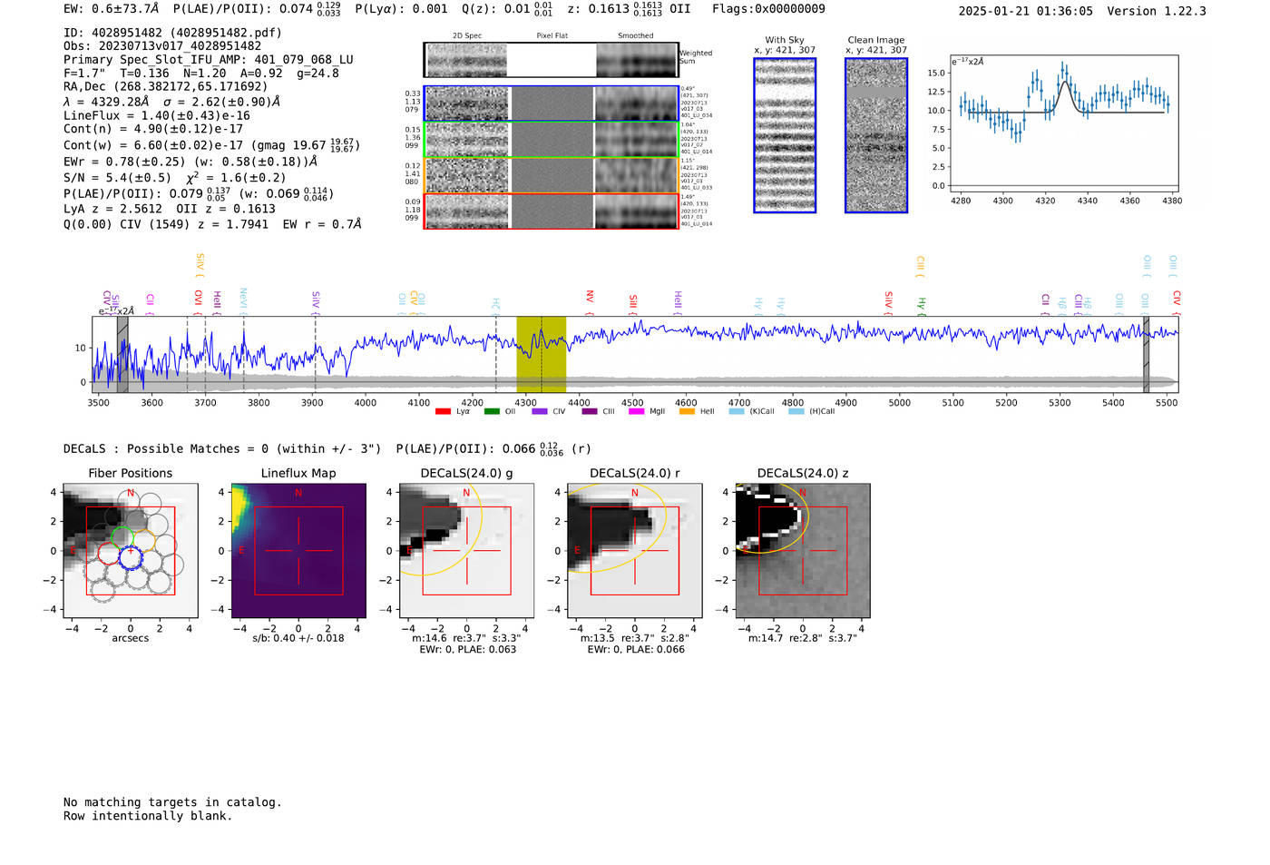Click the 'm:14.7 re:2.8" s:3.7"' caption
Image resolution: width=1270 pixels, height=865 pixels.
click(x=803, y=638)
